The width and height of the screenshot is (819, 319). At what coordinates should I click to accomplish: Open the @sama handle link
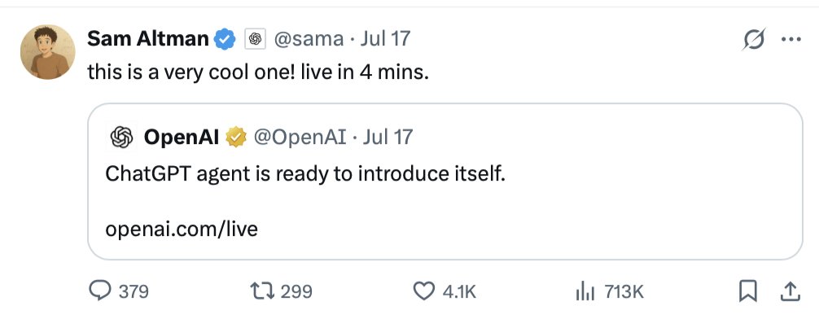(309, 38)
